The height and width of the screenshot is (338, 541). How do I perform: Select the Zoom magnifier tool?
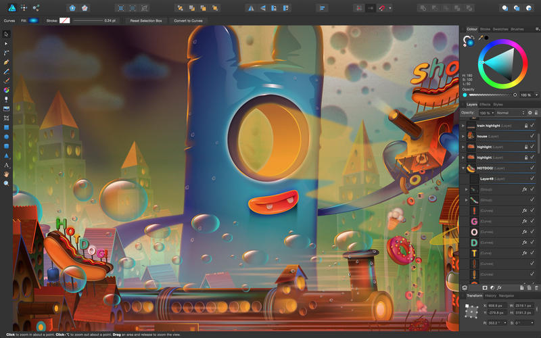click(6, 183)
